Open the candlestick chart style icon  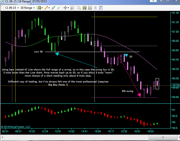39,8
